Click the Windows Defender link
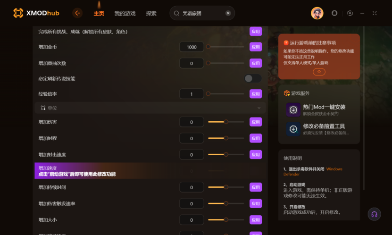 pos(313,171)
